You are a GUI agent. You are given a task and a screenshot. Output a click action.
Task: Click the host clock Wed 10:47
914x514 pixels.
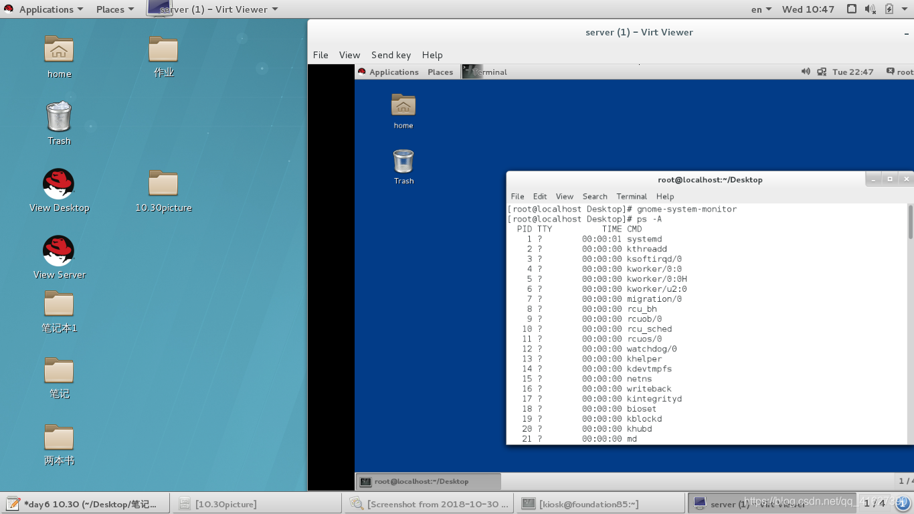[808, 9]
